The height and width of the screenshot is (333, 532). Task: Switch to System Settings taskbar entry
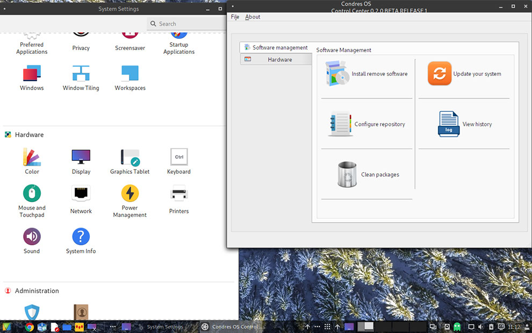coord(161,327)
